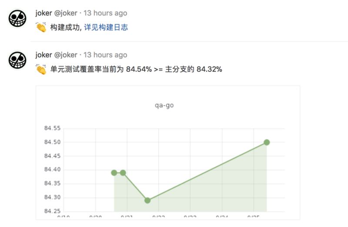Click clapping emoji beside 构建成功
This screenshot has height=227, width=348.
(41, 27)
